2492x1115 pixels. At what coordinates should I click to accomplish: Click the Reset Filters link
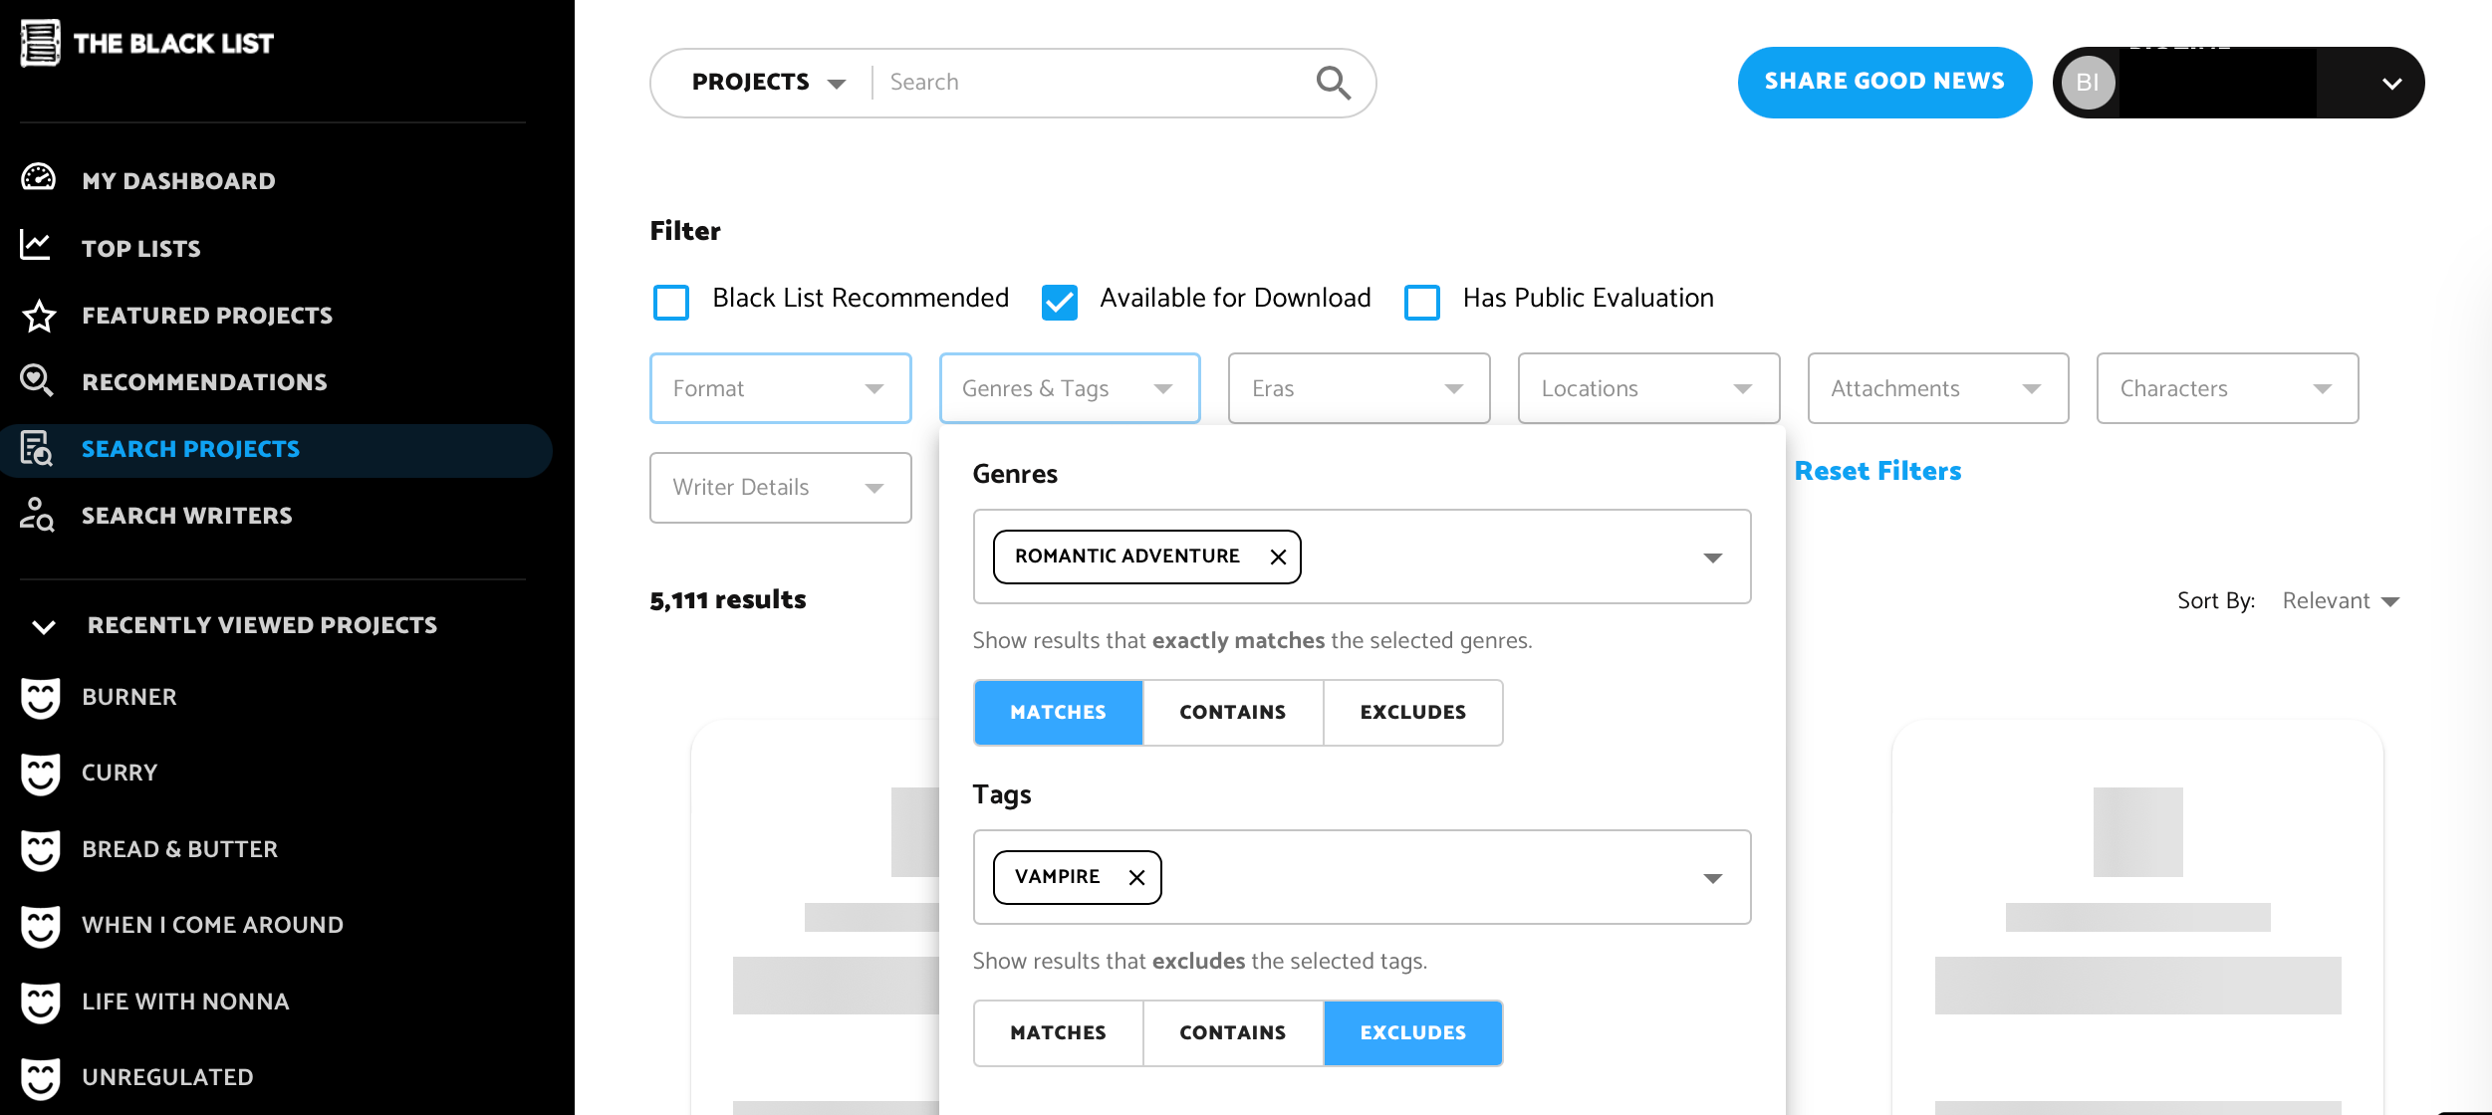1876,471
